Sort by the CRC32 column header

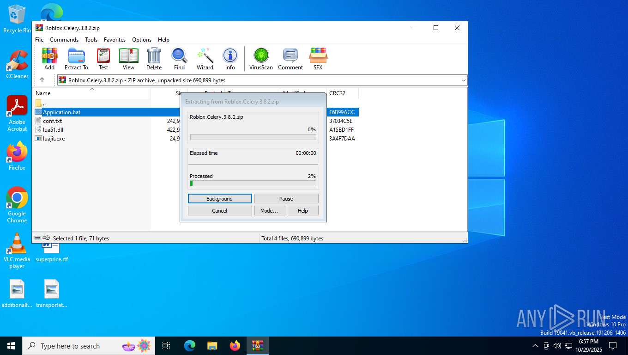(342, 93)
